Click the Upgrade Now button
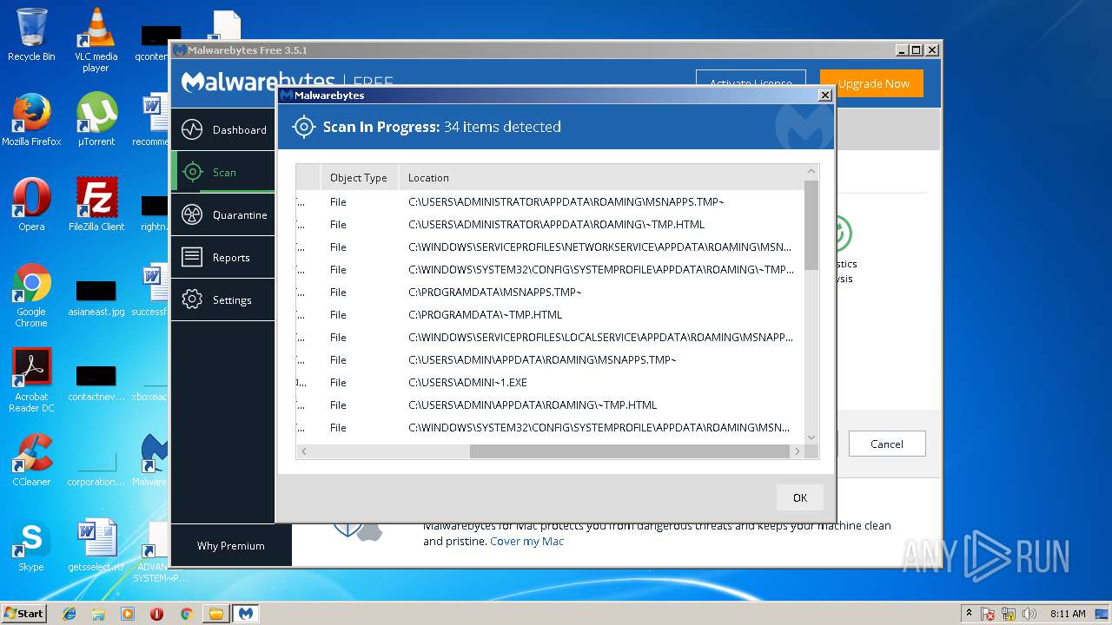1112x625 pixels. pos(872,83)
